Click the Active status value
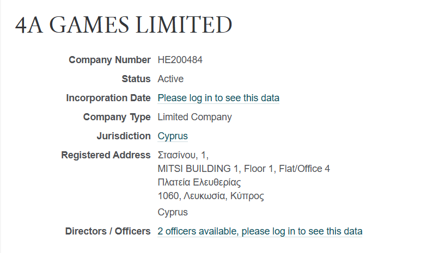The image size is (427, 253). coord(170,79)
